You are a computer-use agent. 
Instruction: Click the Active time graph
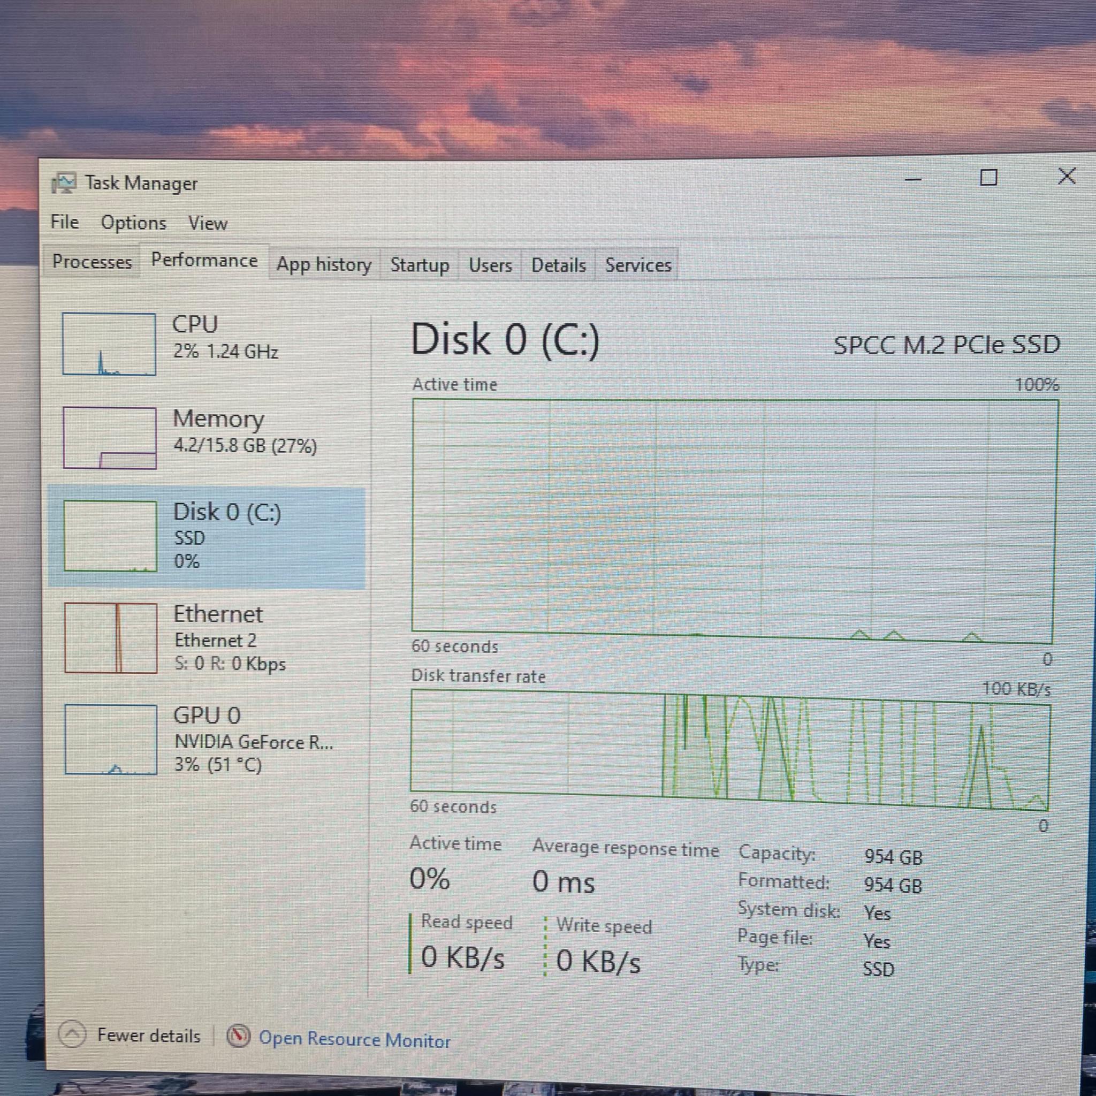pos(734,522)
